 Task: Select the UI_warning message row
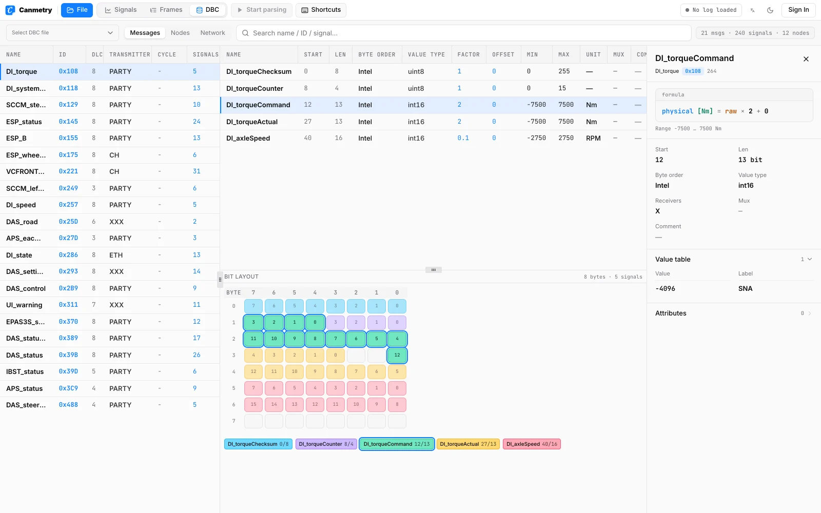[110, 305]
